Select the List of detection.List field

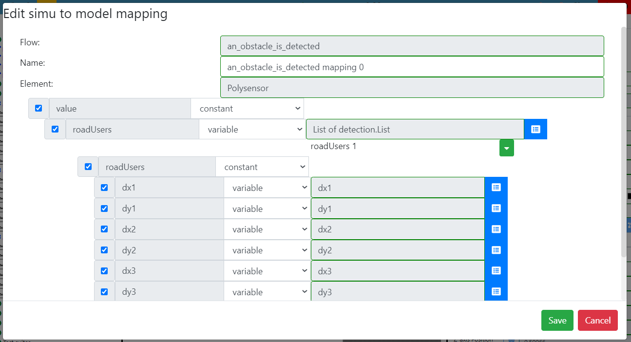tap(415, 129)
